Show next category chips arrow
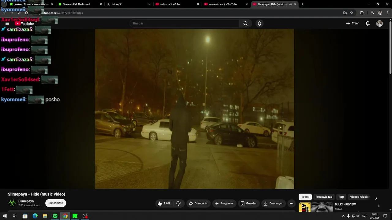This screenshot has height=220, width=392. [x=376, y=198]
